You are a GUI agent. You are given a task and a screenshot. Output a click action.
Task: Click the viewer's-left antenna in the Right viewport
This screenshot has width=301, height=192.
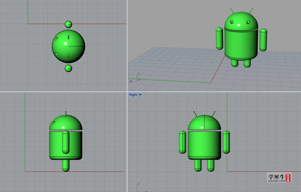coord(195,114)
